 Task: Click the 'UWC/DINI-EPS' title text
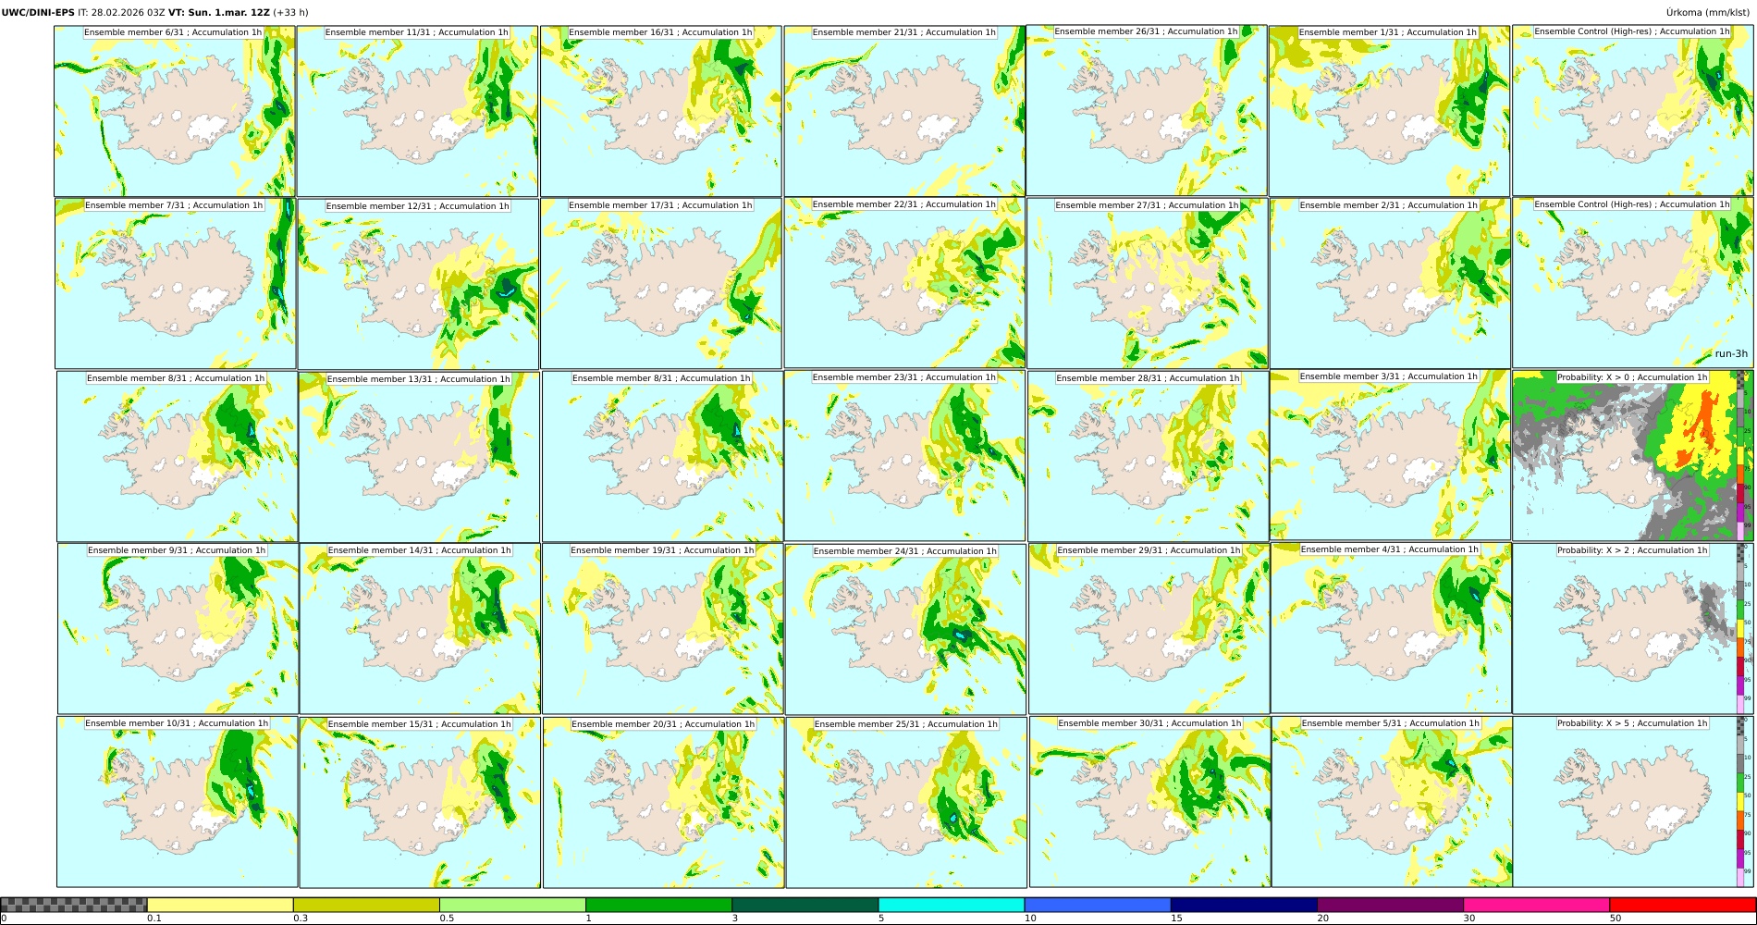(38, 13)
